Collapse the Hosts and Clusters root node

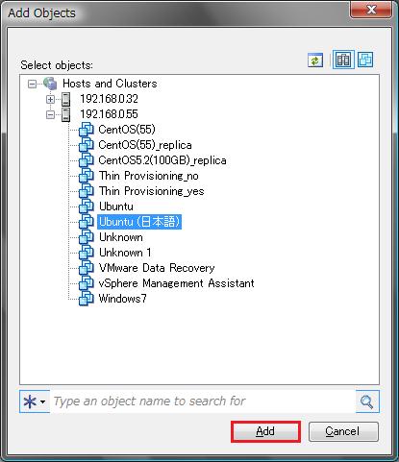click(32, 85)
